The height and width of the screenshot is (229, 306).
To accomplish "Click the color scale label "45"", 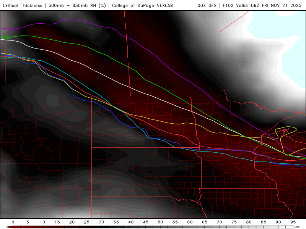I will pyautogui.click(x=146, y=222).
